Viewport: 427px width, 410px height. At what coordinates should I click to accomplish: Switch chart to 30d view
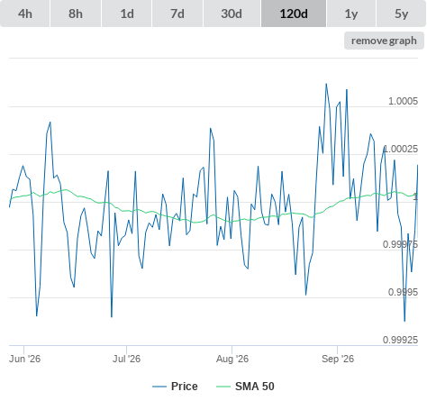[x=232, y=14]
